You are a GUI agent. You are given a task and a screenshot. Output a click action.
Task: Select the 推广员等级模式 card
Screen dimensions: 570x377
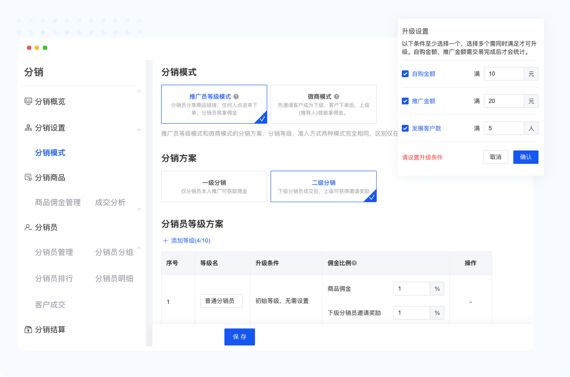(x=214, y=104)
